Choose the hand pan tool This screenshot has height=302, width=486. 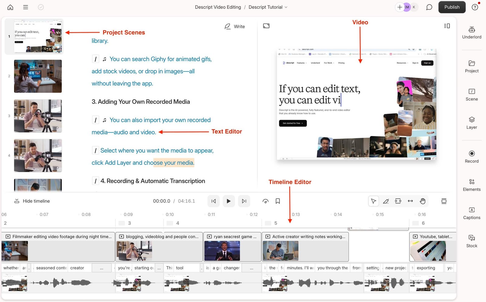pyautogui.click(x=423, y=201)
